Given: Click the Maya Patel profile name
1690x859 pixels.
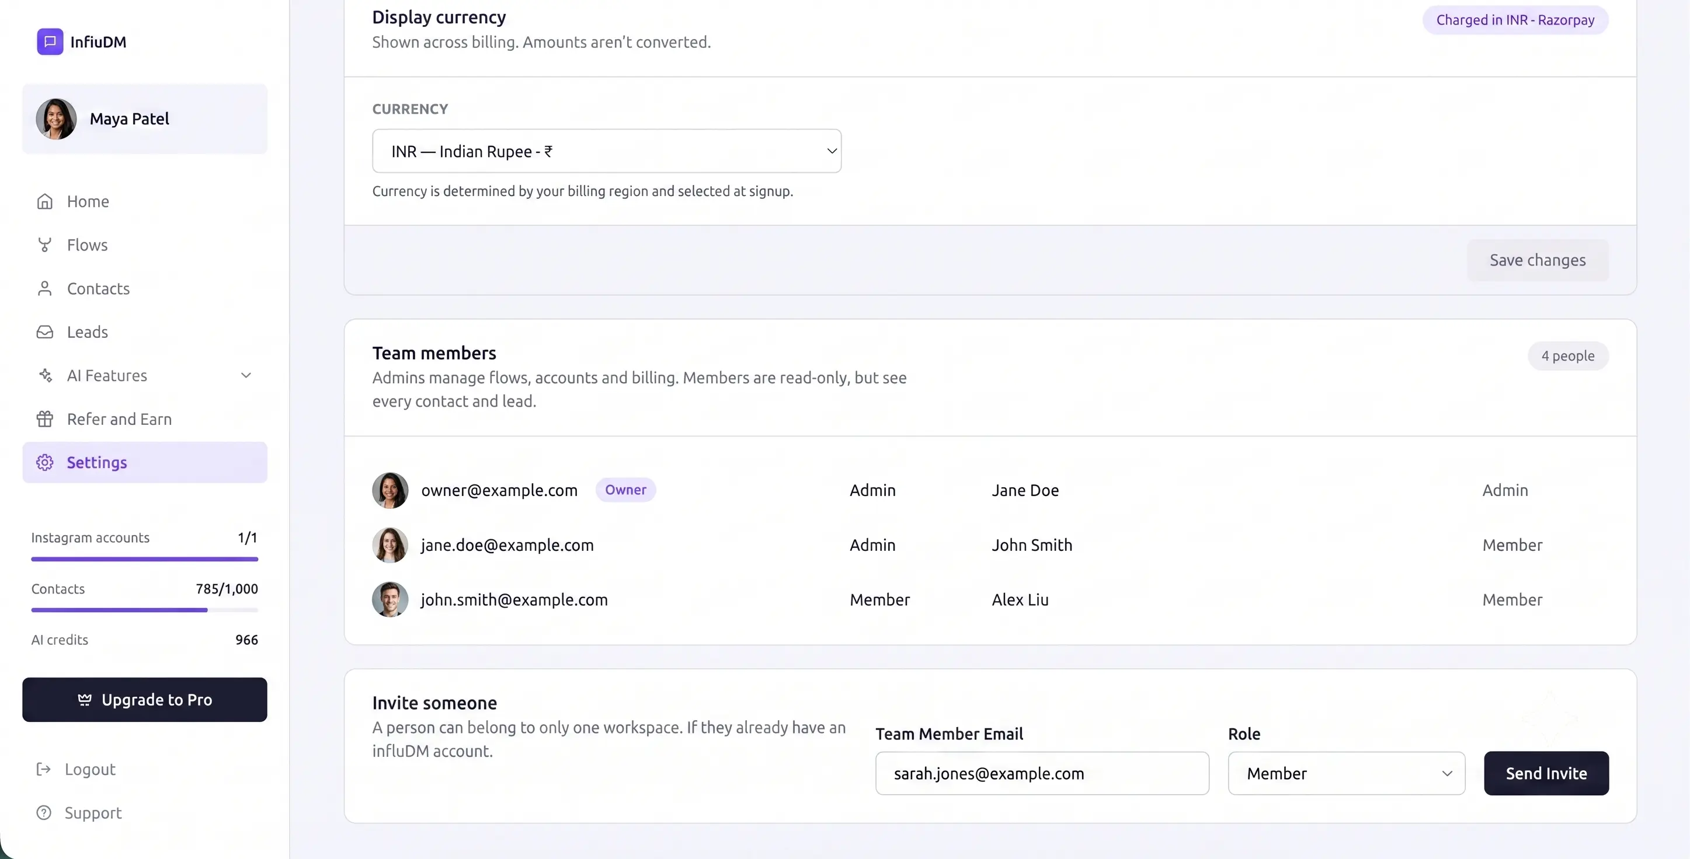Looking at the screenshot, I should [x=129, y=118].
